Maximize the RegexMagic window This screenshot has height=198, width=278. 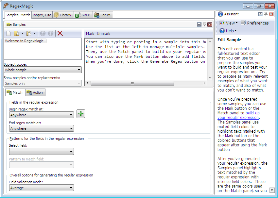[x=259, y=6]
